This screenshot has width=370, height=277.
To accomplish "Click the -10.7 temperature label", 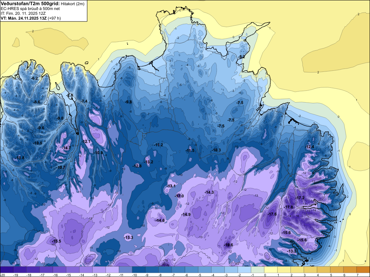I will 61,168.
